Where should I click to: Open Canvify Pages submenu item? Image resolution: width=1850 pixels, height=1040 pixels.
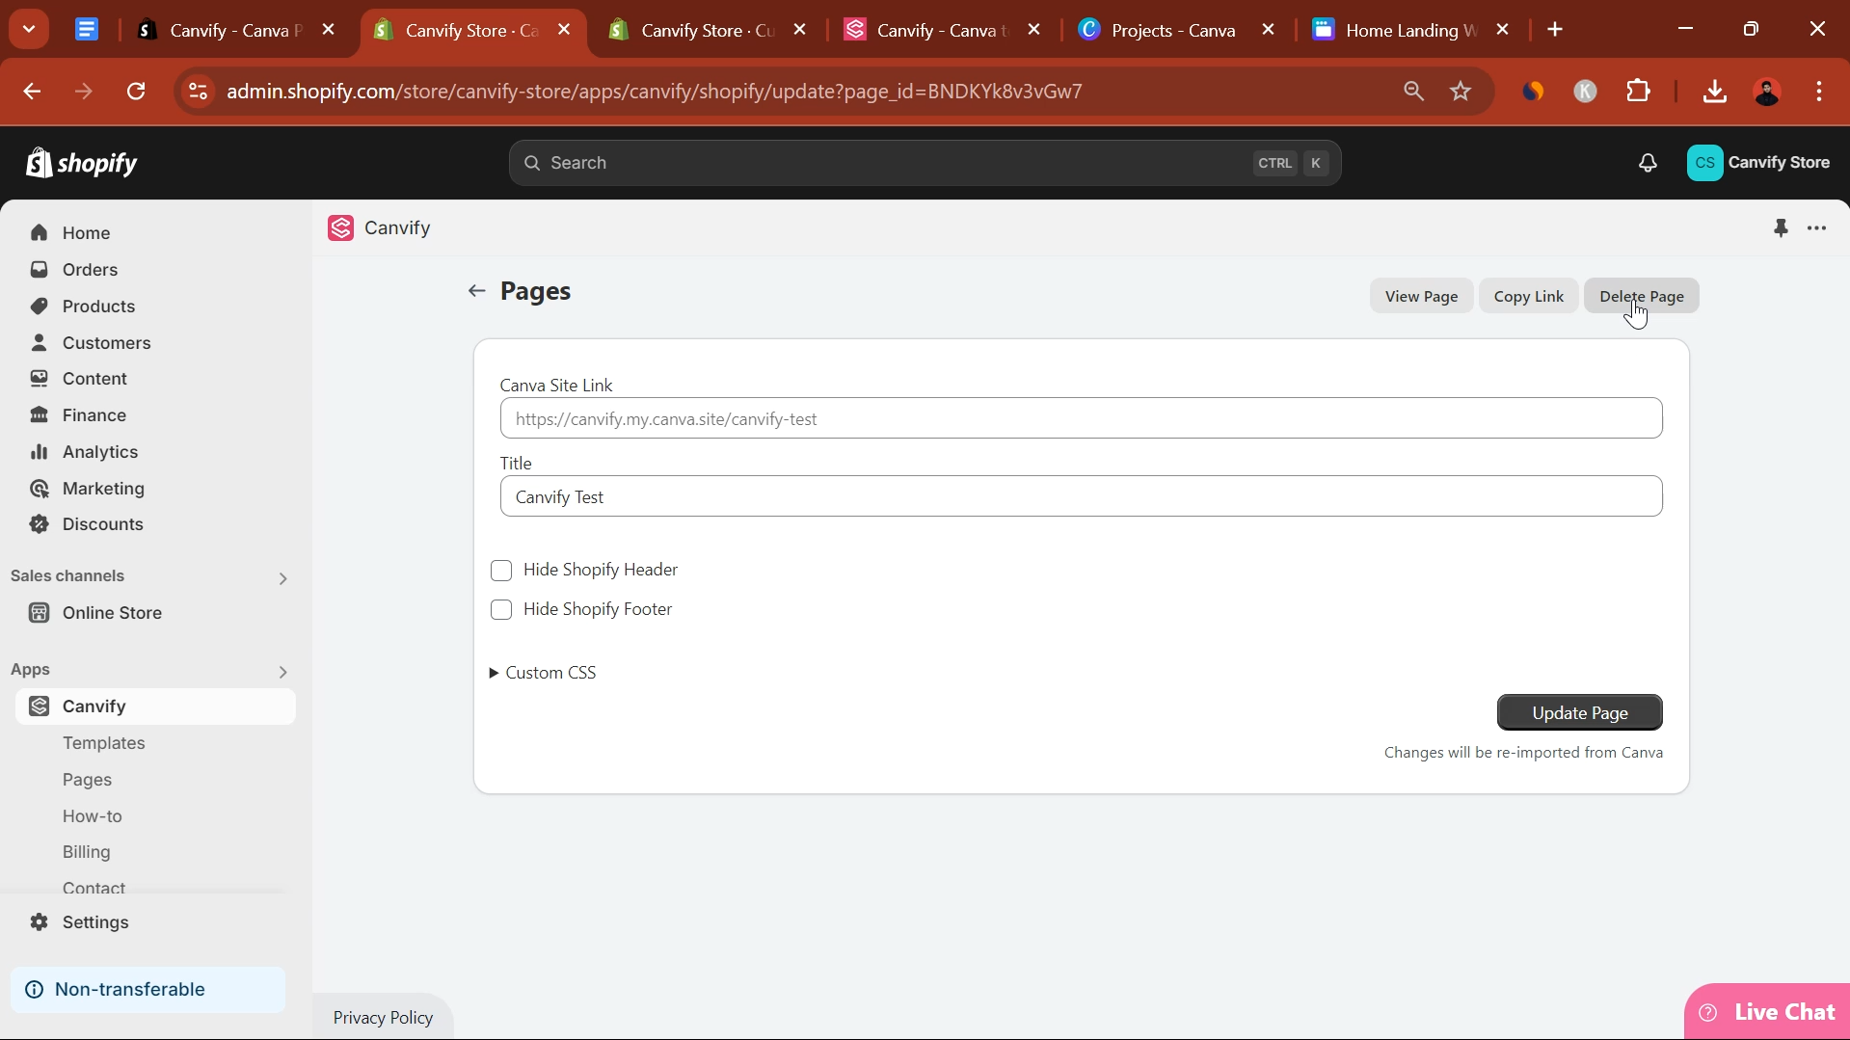pos(87,780)
